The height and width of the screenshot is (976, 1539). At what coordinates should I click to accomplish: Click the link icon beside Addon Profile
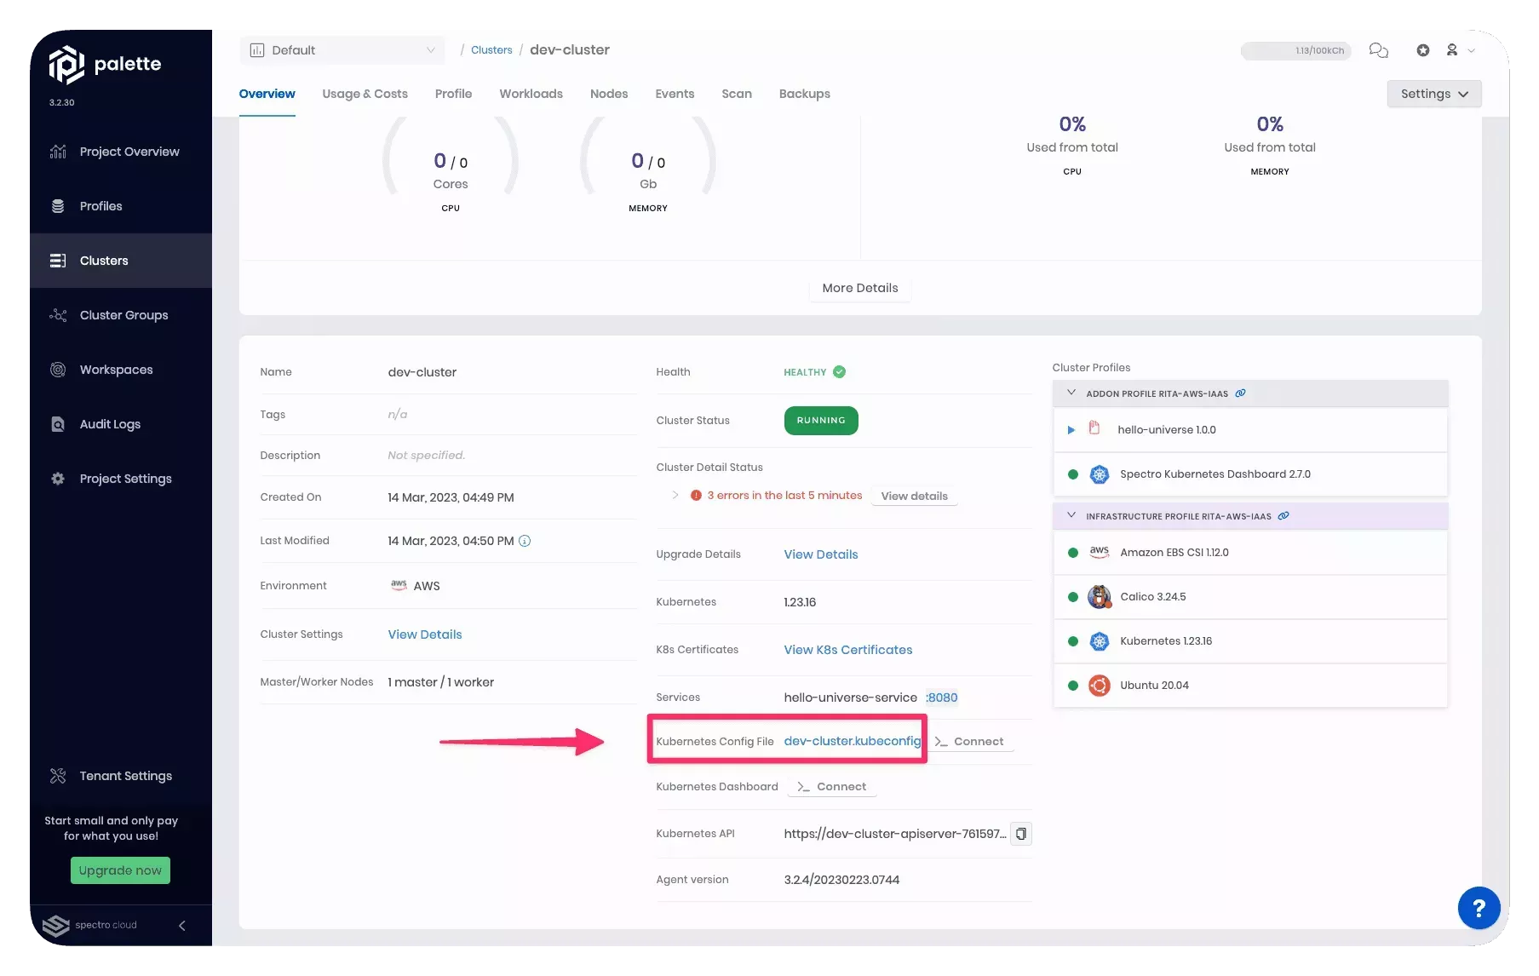(x=1240, y=393)
